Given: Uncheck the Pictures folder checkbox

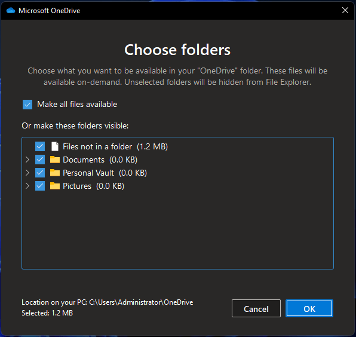Looking at the screenshot, I should click(40, 186).
